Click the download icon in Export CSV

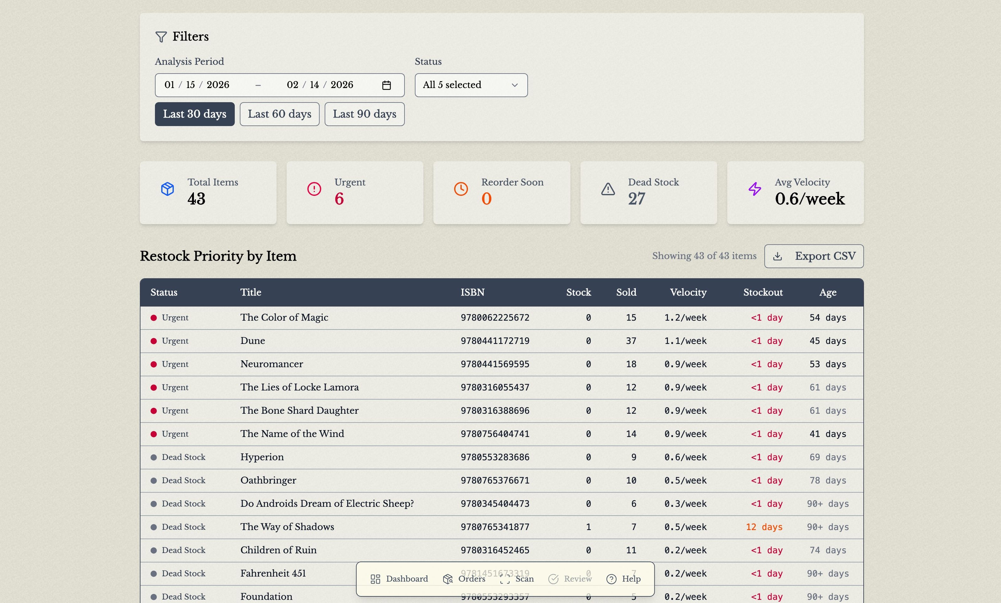pyautogui.click(x=777, y=257)
